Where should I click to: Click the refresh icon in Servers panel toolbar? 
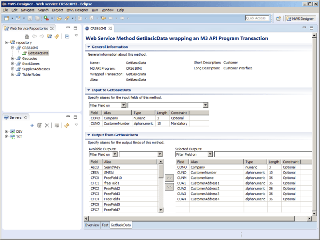66,125
